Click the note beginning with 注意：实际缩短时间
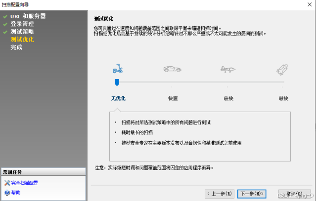Screen dimensions: 316x201 click(154, 167)
